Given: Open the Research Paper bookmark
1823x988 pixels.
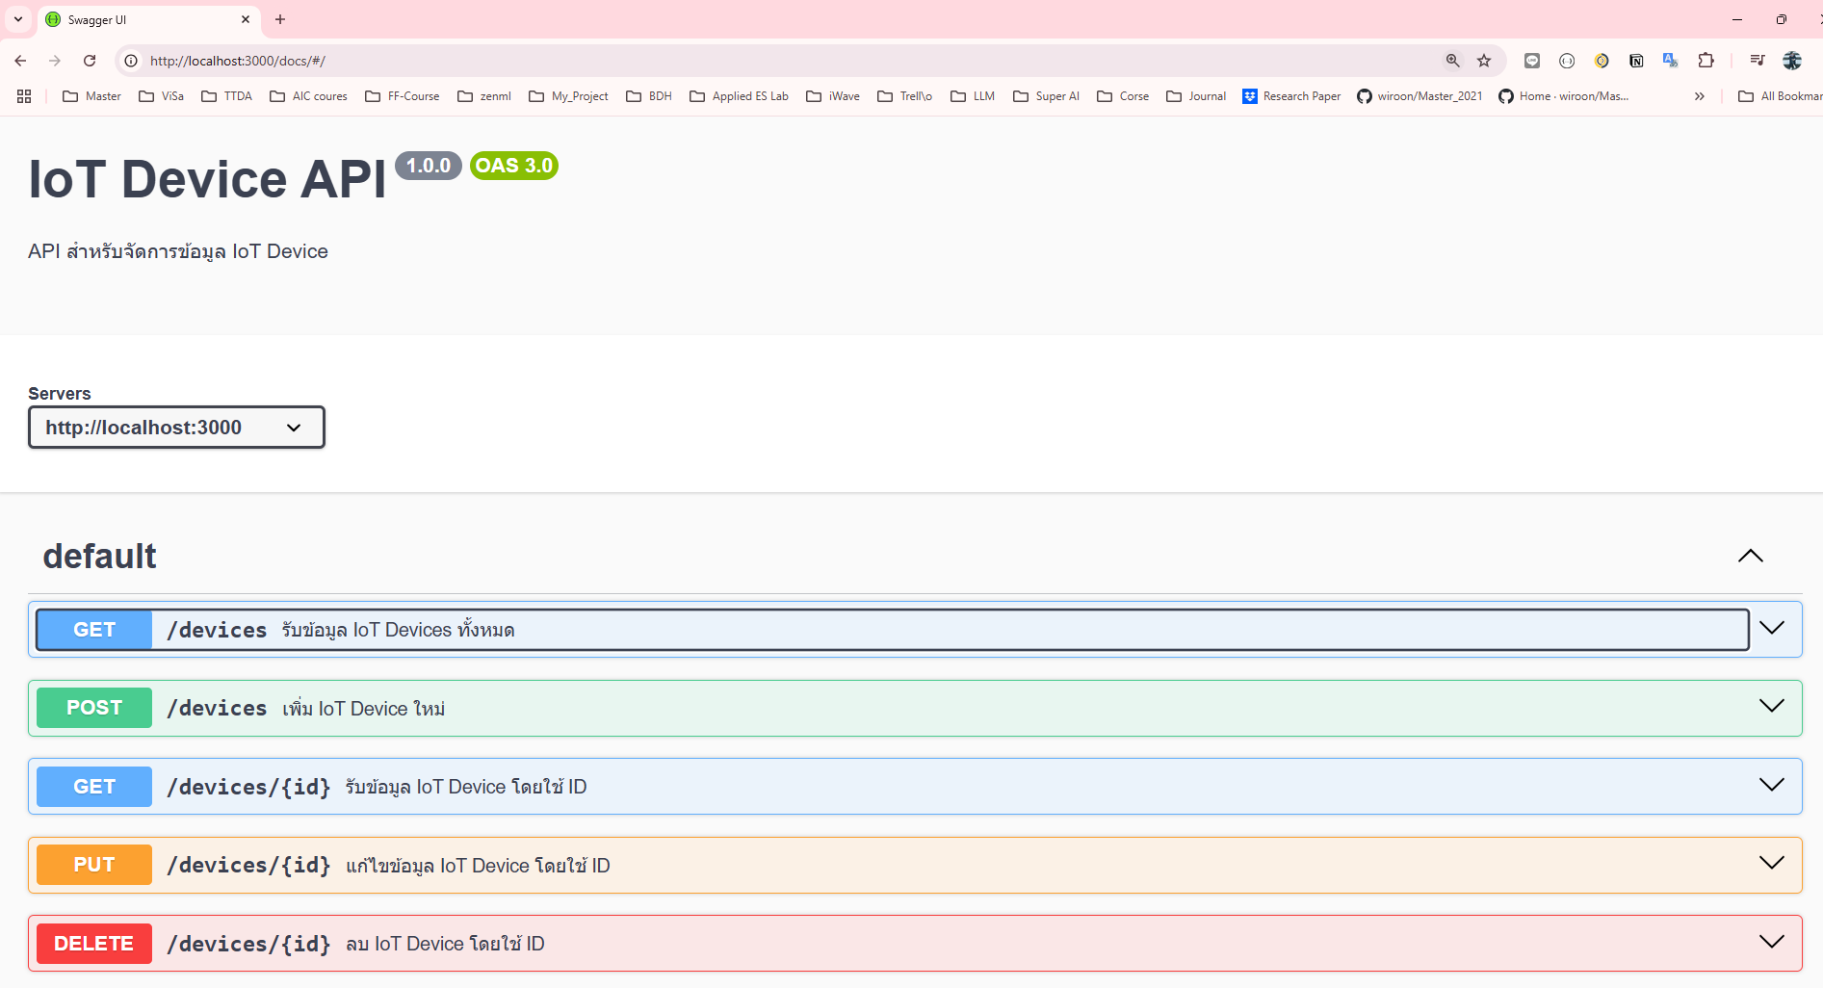Looking at the screenshot, I should [1291, 96].
